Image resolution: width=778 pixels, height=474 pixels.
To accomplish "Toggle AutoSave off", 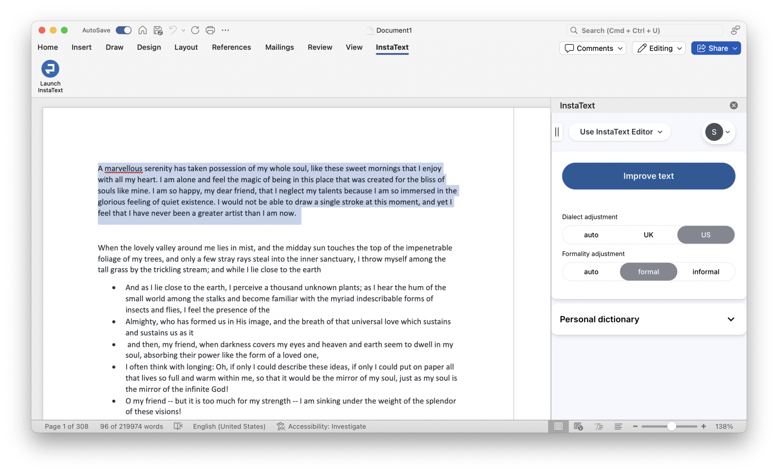I will pos(123,30).
